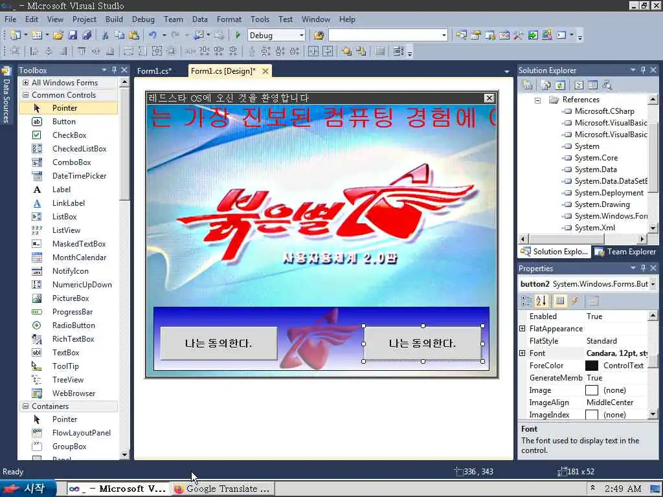Image resolution: width=663 pixels, height=497 pixels.
Task: Start debugging with the green play icon
Action: pos(238,36)
